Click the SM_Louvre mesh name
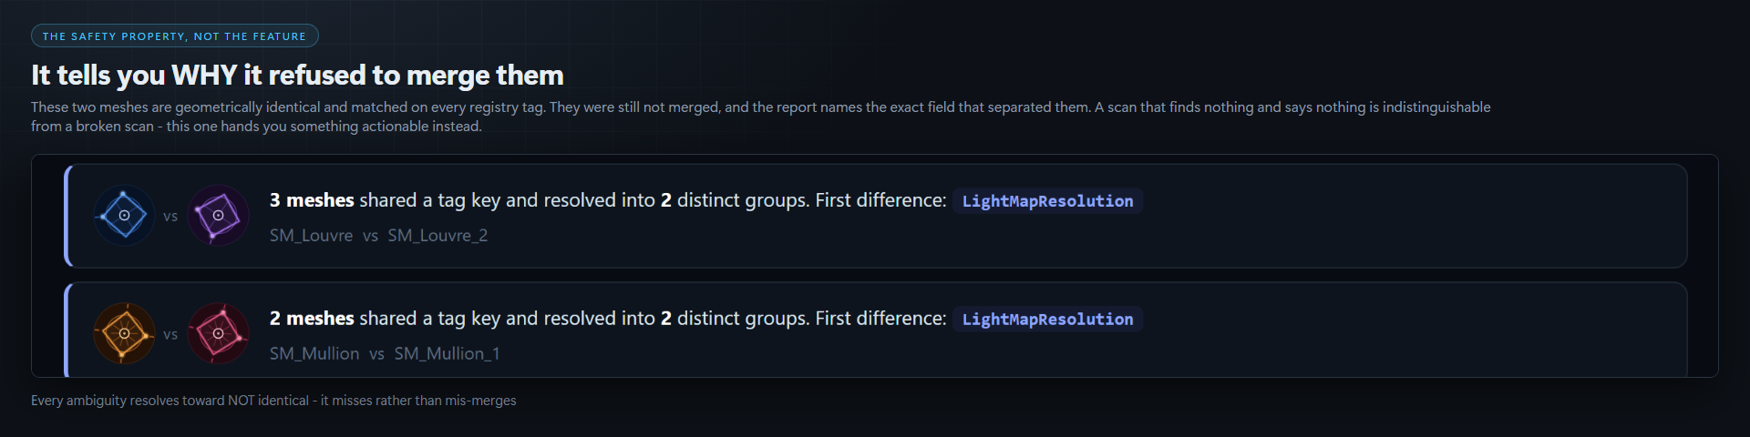Screen dimensions: 1750x437 tap(311, 236)
